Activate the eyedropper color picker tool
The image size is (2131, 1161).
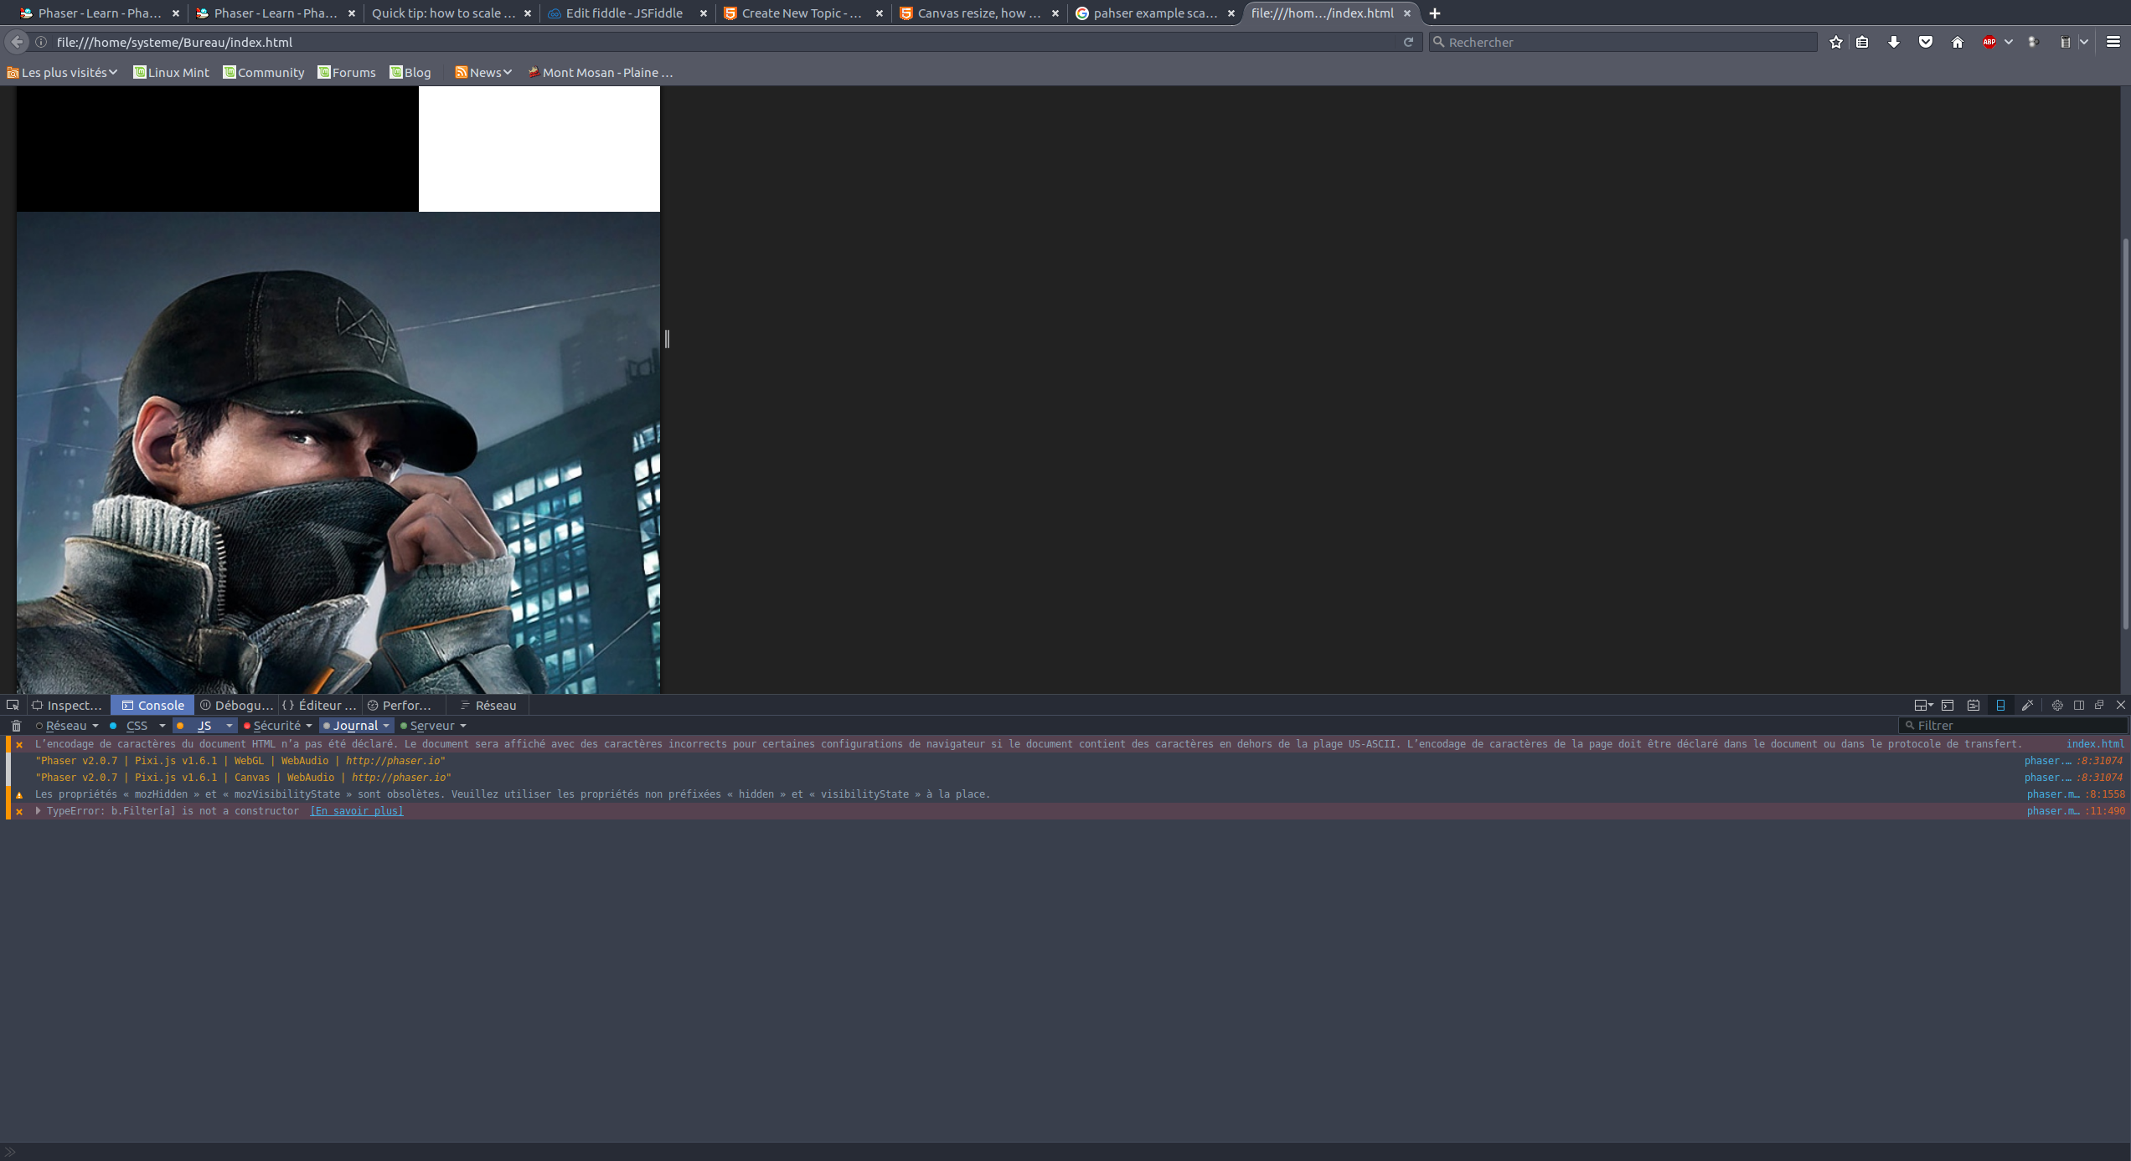click(2027, 705)
